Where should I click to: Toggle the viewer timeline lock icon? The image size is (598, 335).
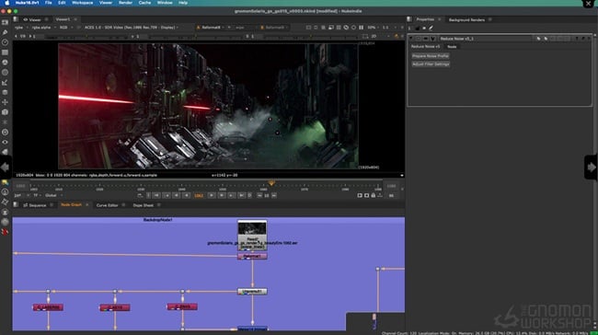[374, 195]
